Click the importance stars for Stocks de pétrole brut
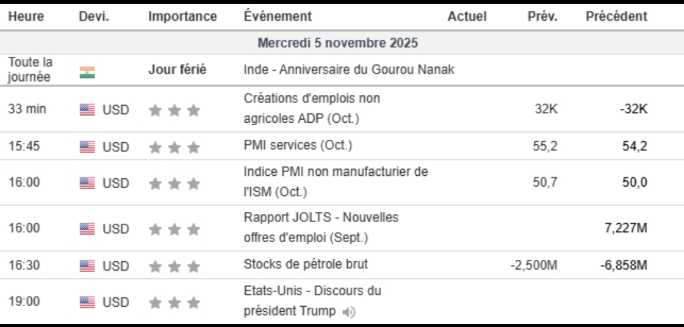 (174, 266)
